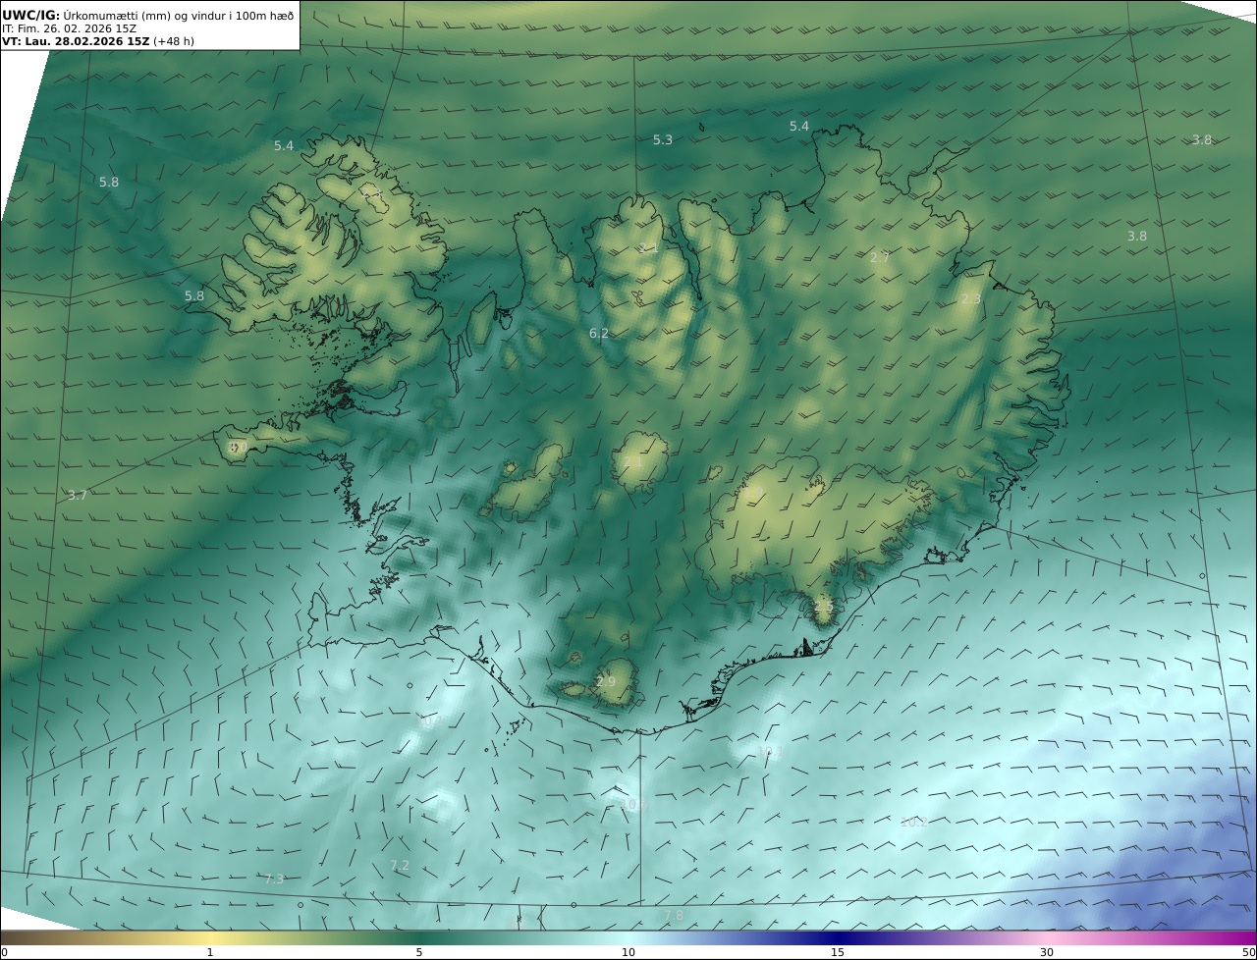The width and height of the screenshot is (1257, 960).
Task: Click the "10.2" value on the map
Action: 913,823
